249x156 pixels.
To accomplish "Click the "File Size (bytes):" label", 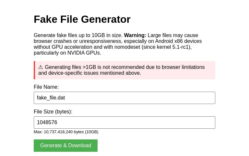I will (x=53, y=111).
